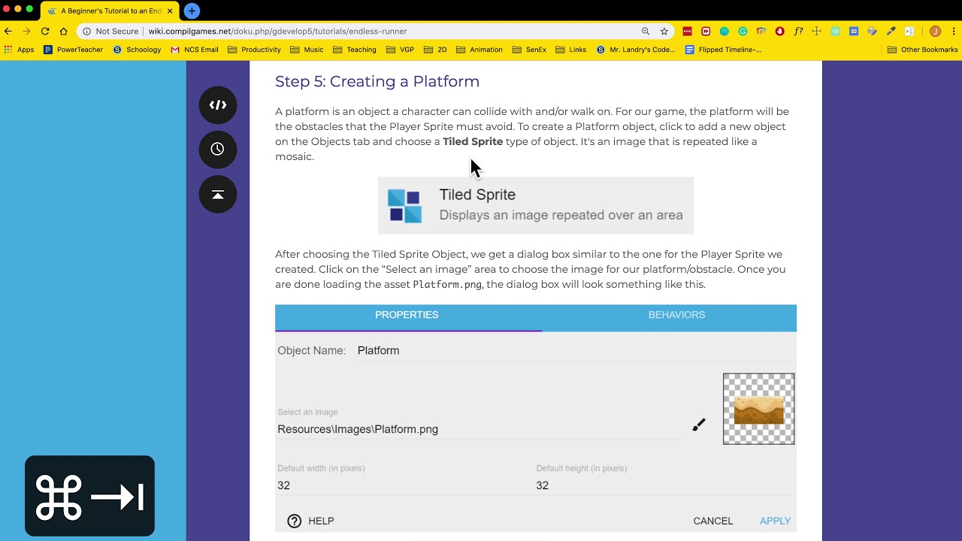Open the PowerTeacher bookmark
Screen dimensions: 962x541
pos(73,50)
